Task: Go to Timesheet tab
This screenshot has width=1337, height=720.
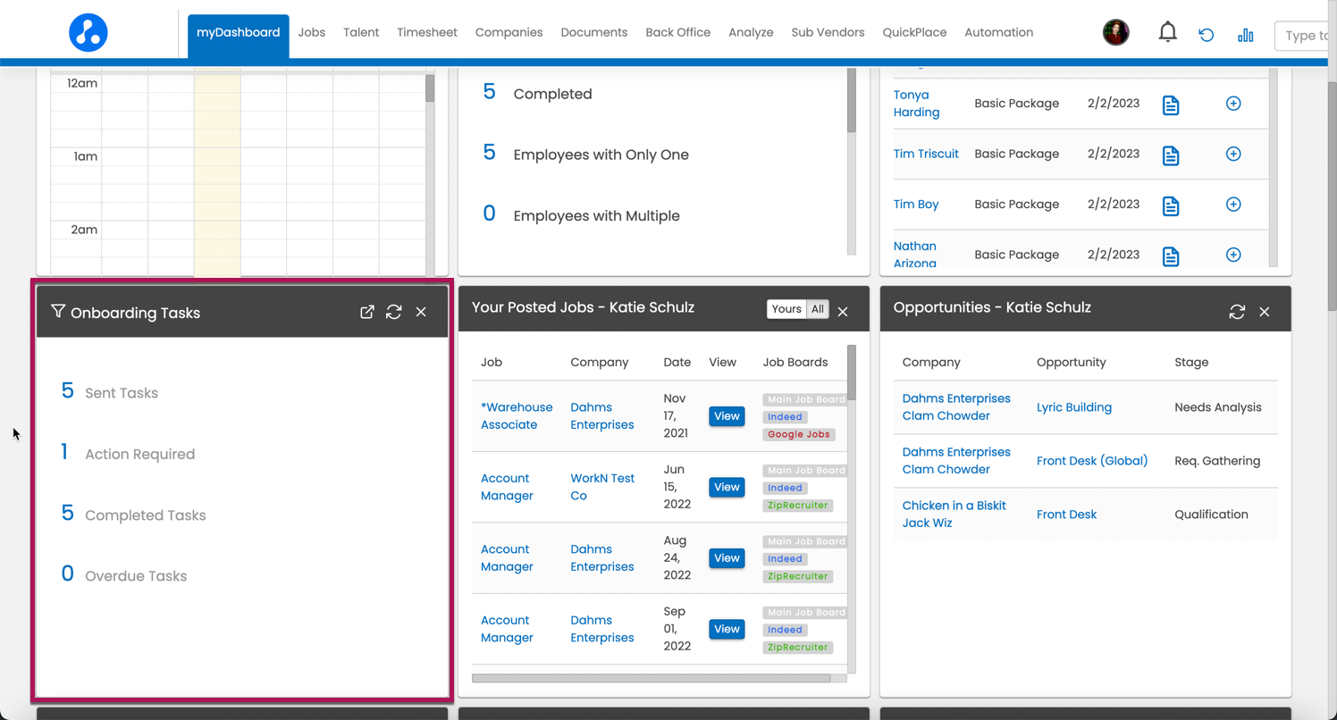Action: pyautogui.click(x=427, y=32)
